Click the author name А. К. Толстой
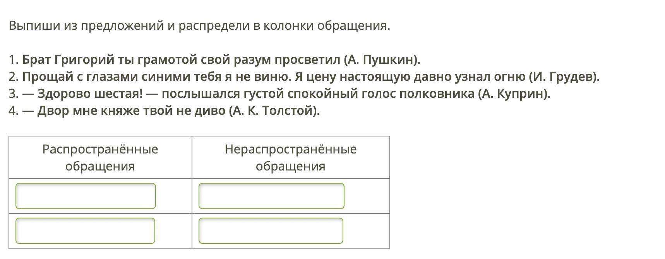The height and width of the screenshot is (259, 665). 274,111
